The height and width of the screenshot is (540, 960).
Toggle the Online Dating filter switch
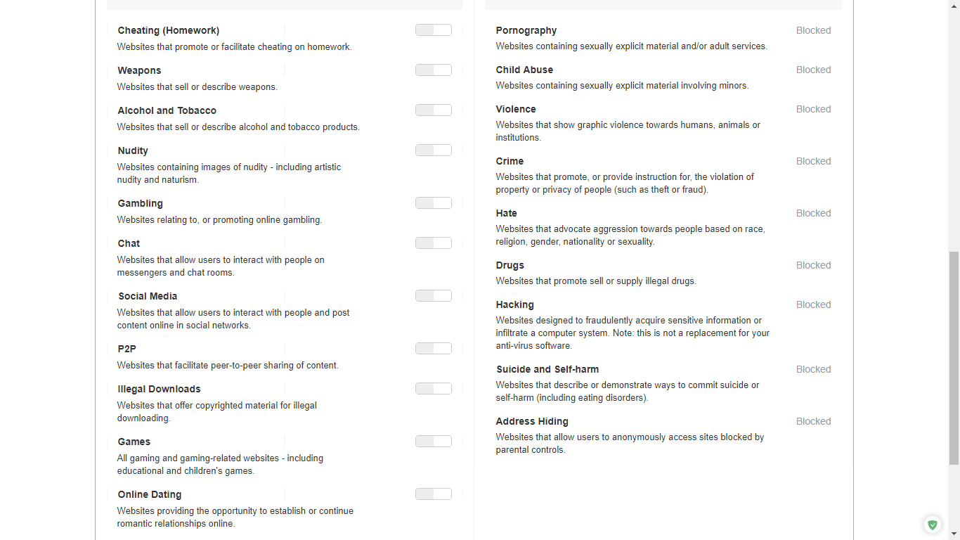tap(433, 494)
